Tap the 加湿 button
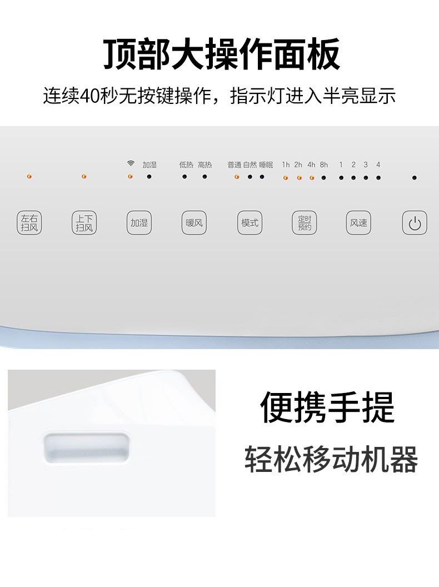 tap(139, 223)
